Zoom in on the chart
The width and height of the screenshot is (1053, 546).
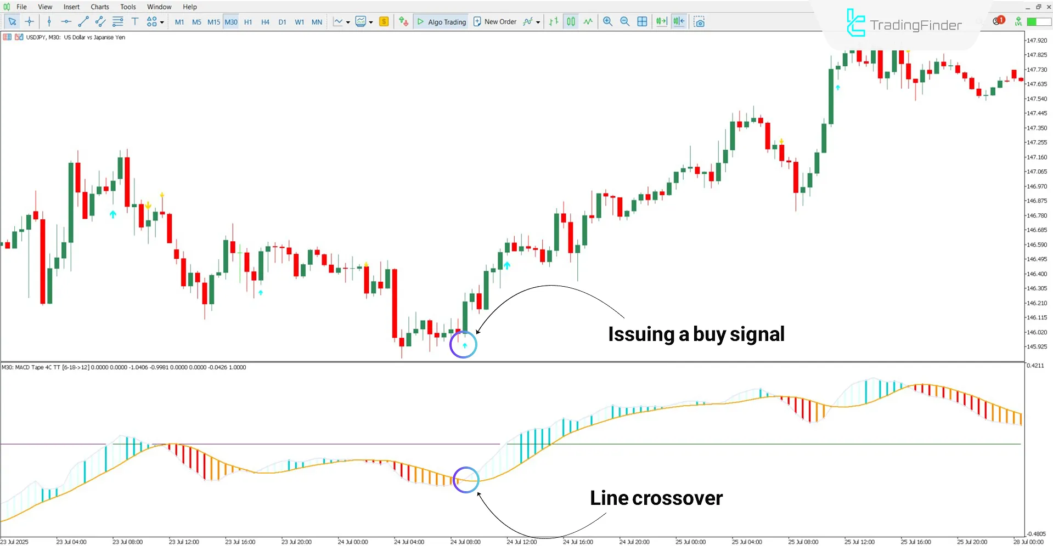[607, 22]
